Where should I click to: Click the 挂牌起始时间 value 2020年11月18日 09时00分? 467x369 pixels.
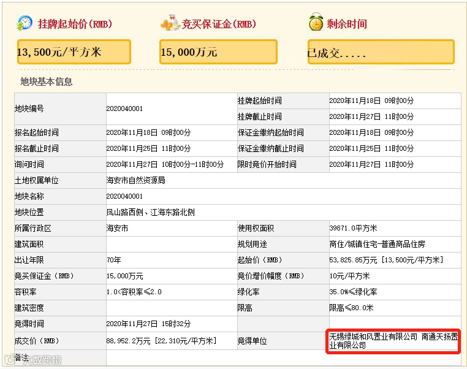(x=371, y=101)
